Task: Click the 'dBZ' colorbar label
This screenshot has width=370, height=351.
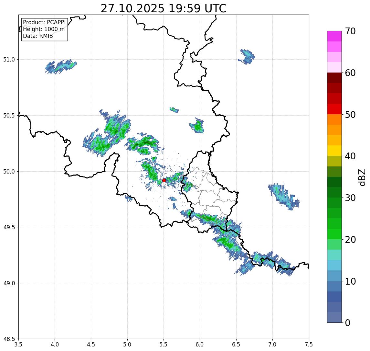Action: point(362,177)
